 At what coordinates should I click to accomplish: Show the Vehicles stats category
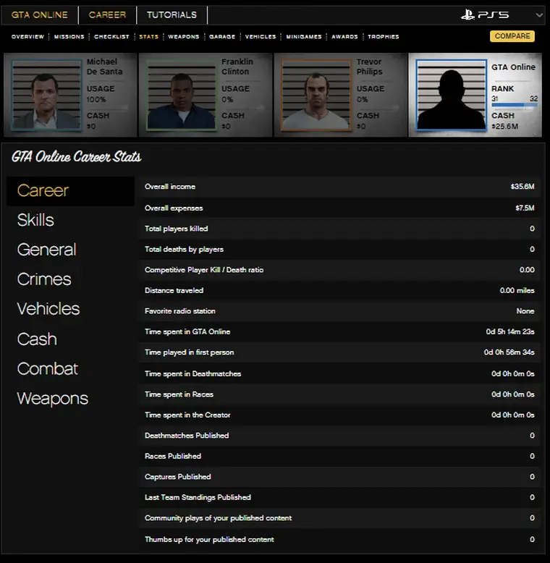click(x=48, y=309)
